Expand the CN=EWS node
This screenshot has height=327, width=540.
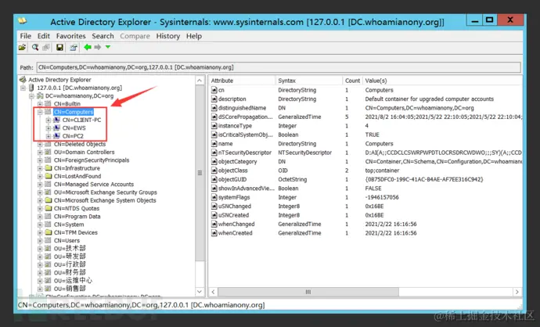coord(49,128)
